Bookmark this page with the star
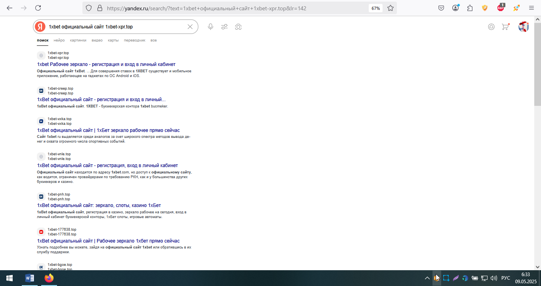The width and height of the screenshot is (541, 286). pyautogui.click(x=391, y=8)
